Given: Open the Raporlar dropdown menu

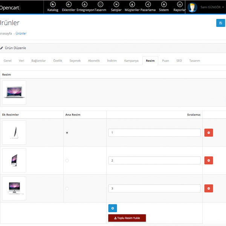Looking at the screenshot, I should [180, 7].
